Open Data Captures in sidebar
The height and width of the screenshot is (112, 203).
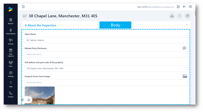click(11, 53)
